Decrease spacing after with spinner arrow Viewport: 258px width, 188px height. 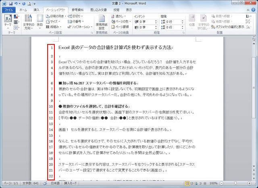pyautogui.click(x=183, y=29)
